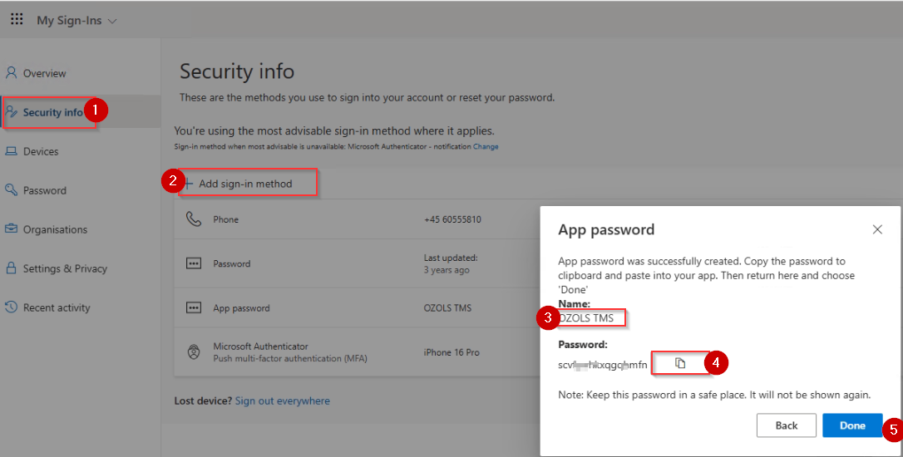This screenshot has width=903, height=457.
Task: Click the Microsoft Authenticator row icon
Action: click(x=194, y=351)
